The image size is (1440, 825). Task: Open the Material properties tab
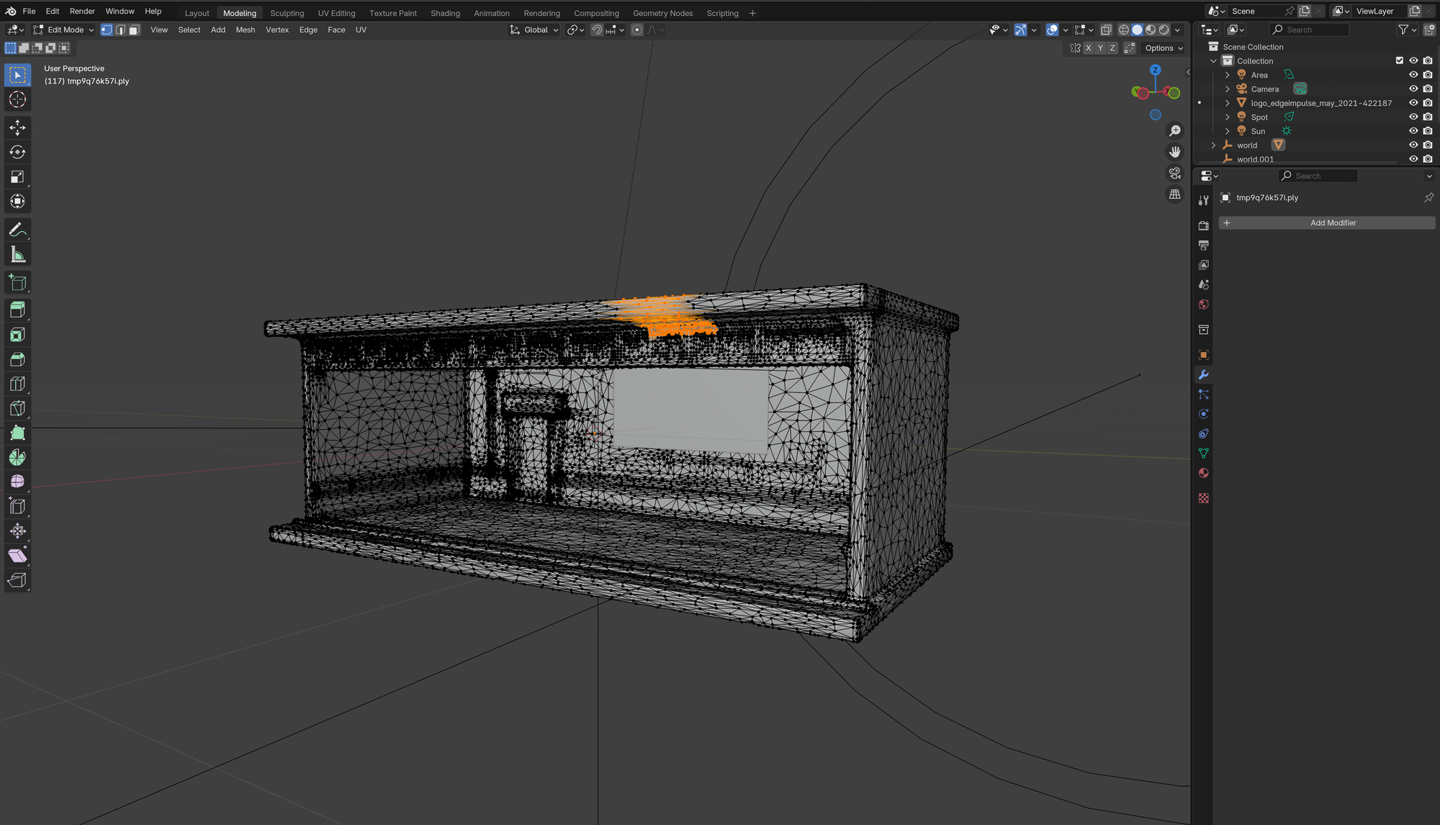click(1203, 473)
